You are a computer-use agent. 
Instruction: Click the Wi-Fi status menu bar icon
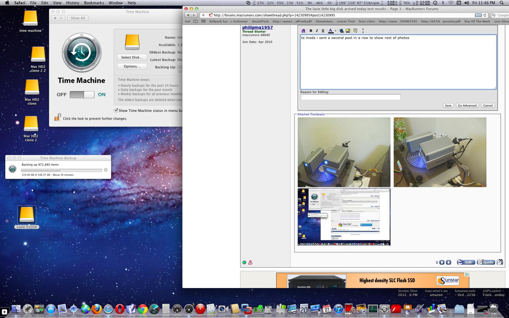pos(451,3)
